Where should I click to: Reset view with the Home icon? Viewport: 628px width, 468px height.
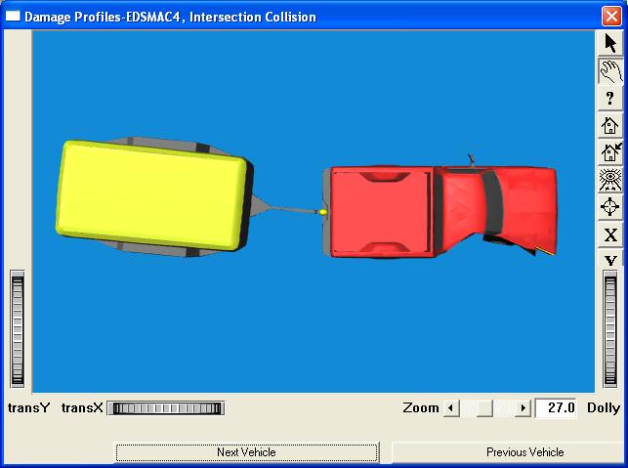click(x=610, y=125)
